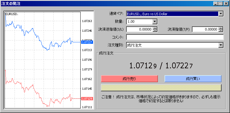The width and height of the screenshot is (230, 113).
Task: Close the 注文の発注 dialog
Action: click(x=225, y=4)
